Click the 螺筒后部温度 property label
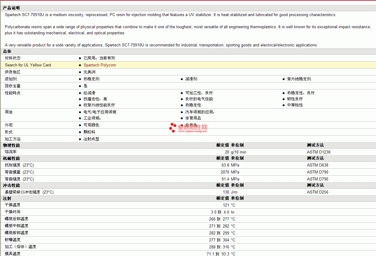Viewport: 376px width, 256px height. coord(17,219)
